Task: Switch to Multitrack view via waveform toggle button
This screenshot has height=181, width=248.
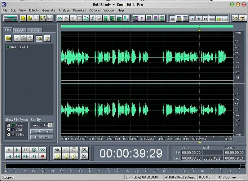Action: point(11,19)
